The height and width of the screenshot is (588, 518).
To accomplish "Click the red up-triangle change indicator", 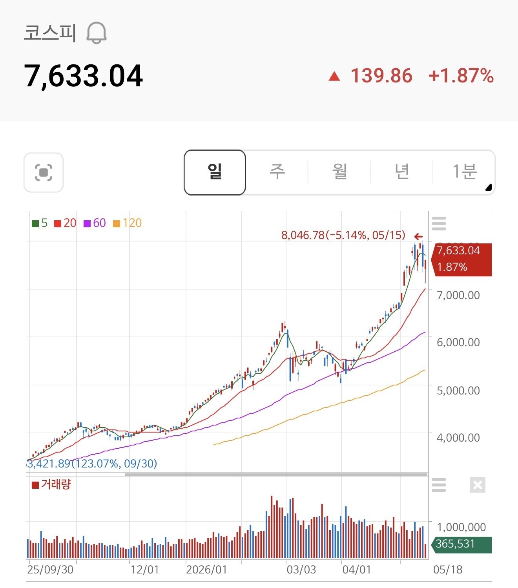I will pyautogui.click(x=334, y=76).
